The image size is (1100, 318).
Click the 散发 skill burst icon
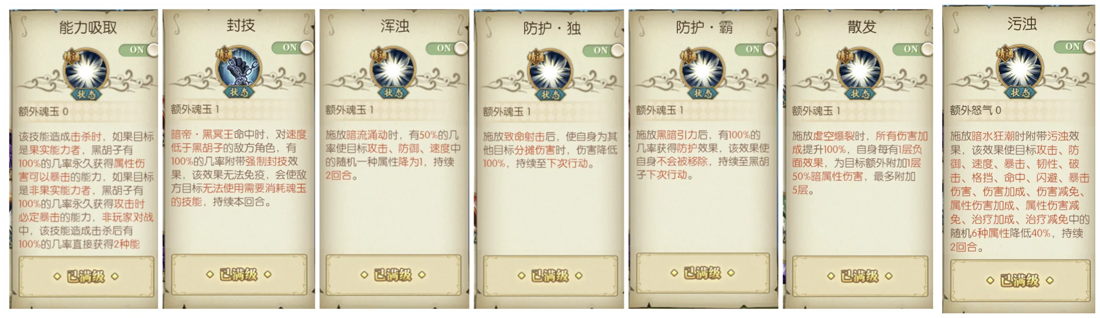pos(859,70)
